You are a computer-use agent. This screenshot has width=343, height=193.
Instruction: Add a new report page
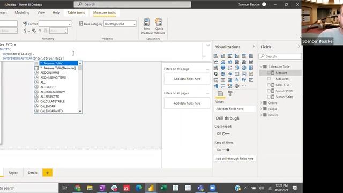point(47,173)
